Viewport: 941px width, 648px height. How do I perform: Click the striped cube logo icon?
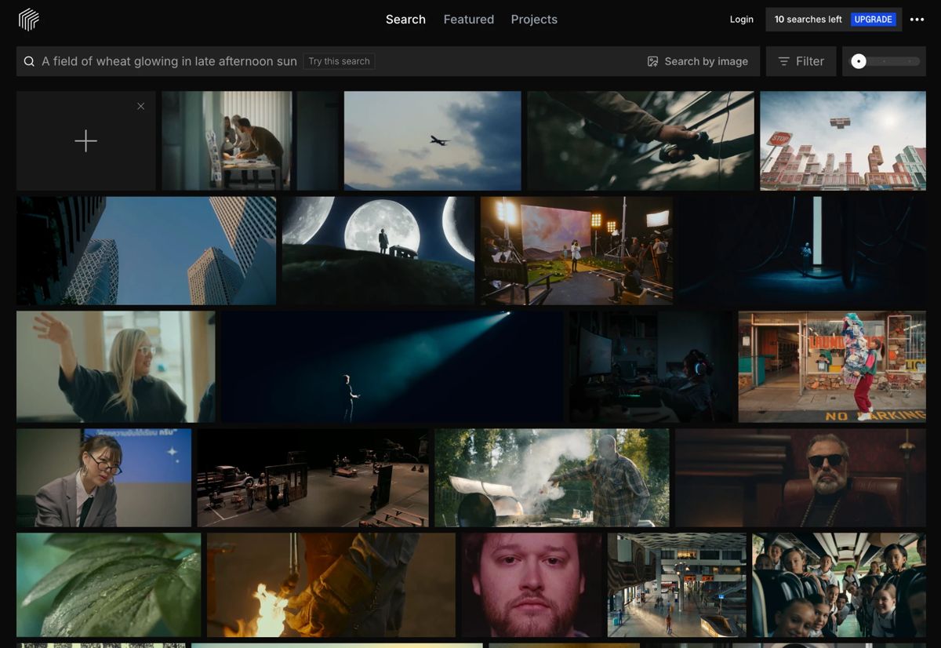click(x=29, y=20)
